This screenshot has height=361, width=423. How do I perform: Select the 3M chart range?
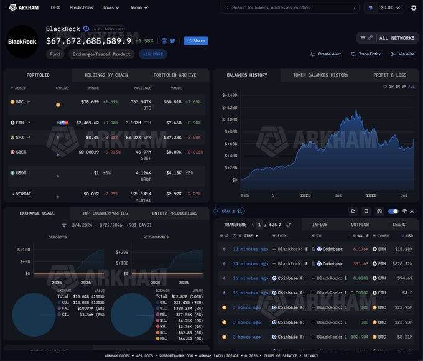tap(404, 87)
